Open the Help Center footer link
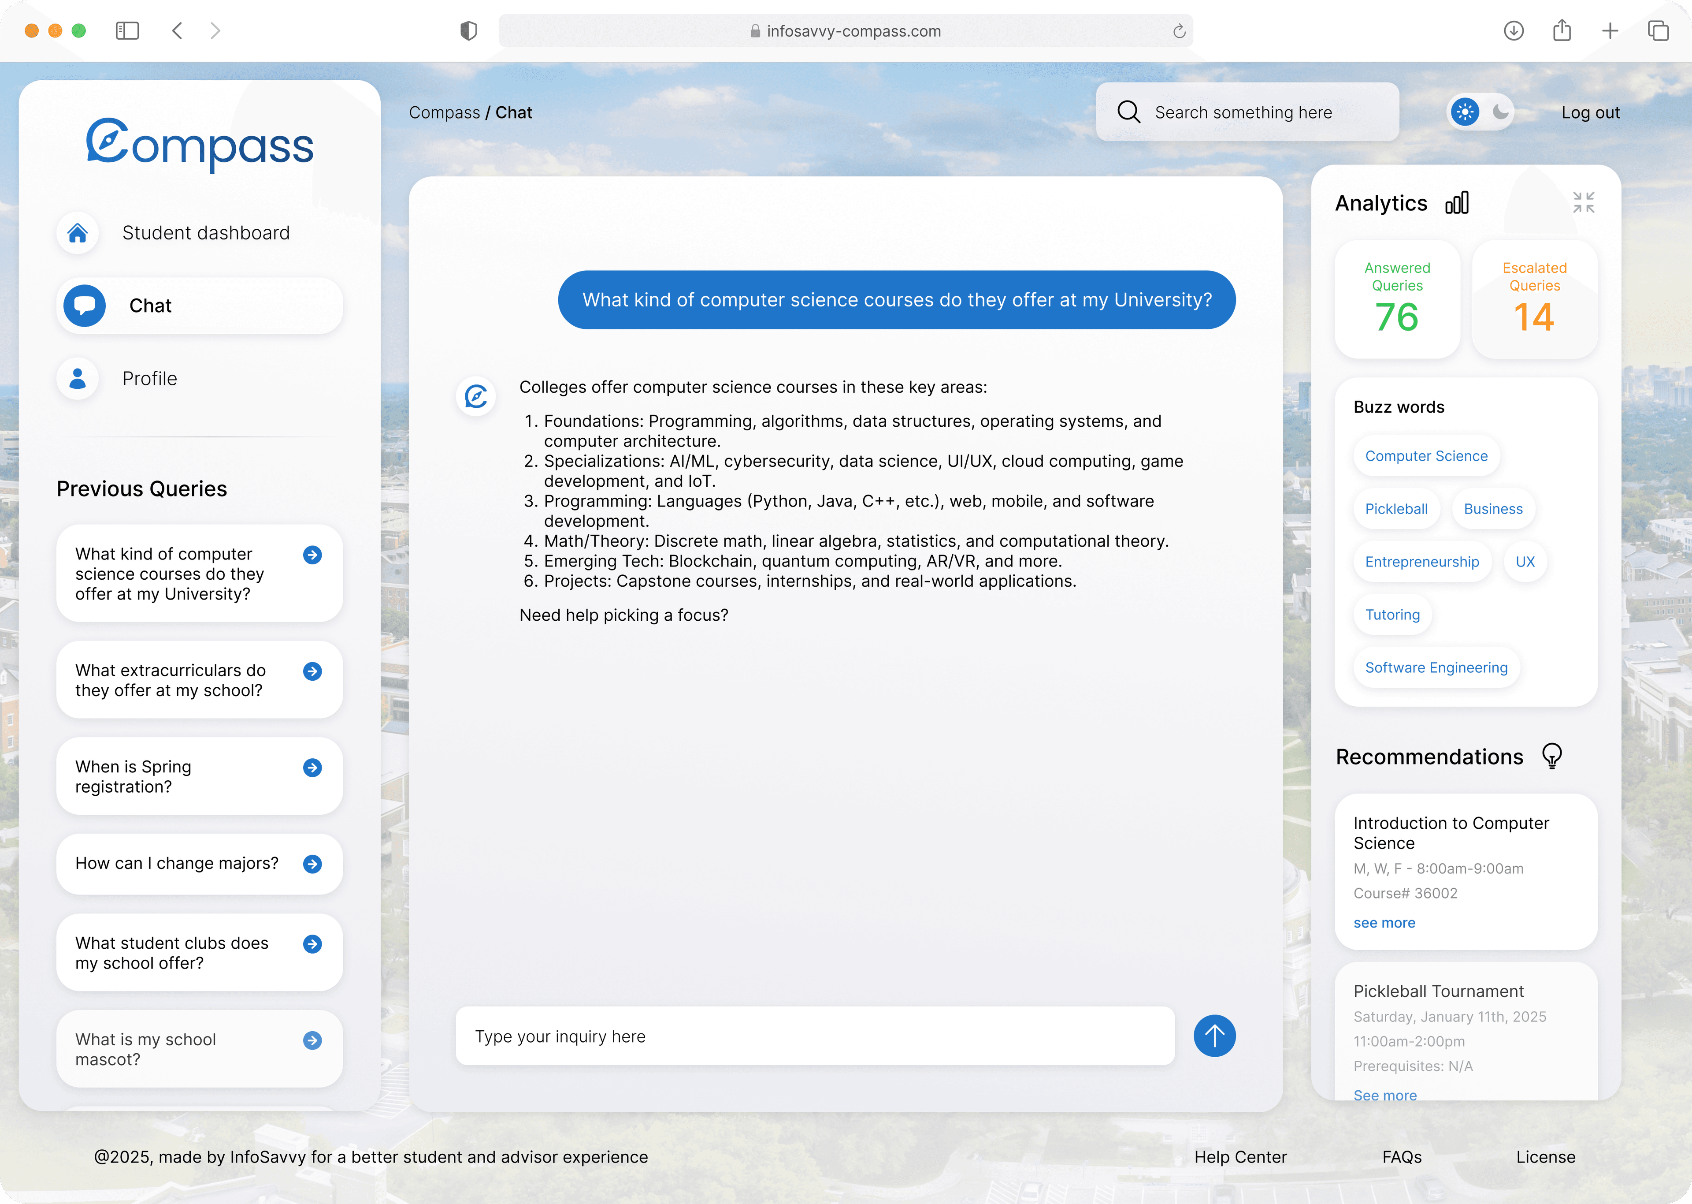Screen dimensions: 1692x1204 point(1240,1156)
